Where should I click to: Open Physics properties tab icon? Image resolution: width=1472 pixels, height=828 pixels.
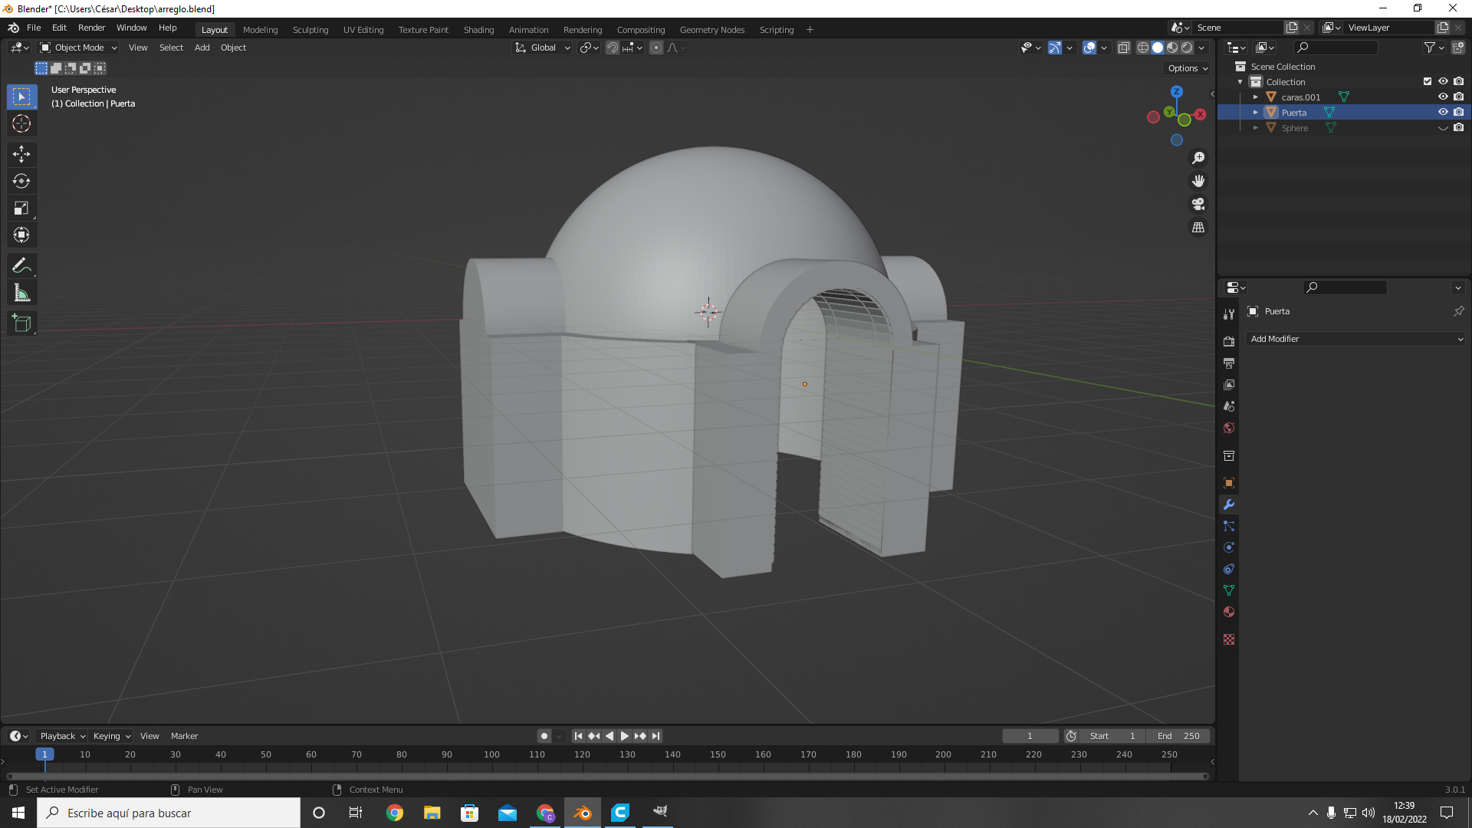(1229, 547)
